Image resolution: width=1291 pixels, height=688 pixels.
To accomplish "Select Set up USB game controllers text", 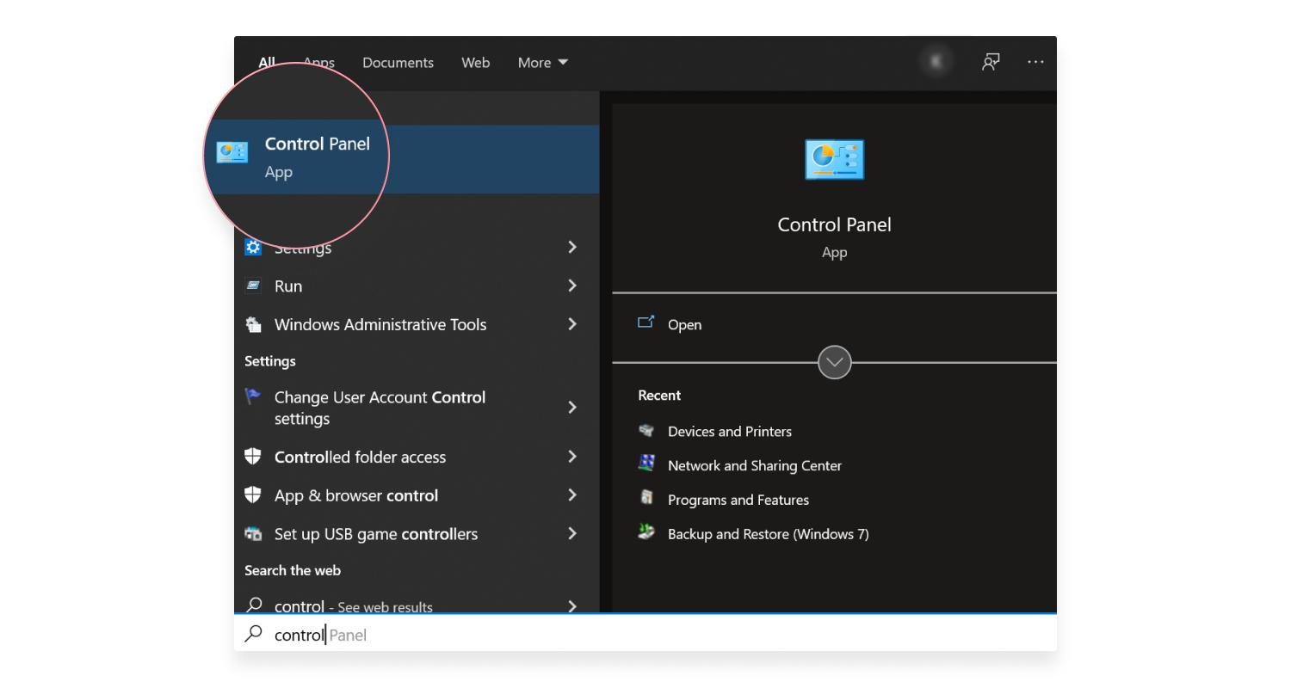I will (376, 534).
